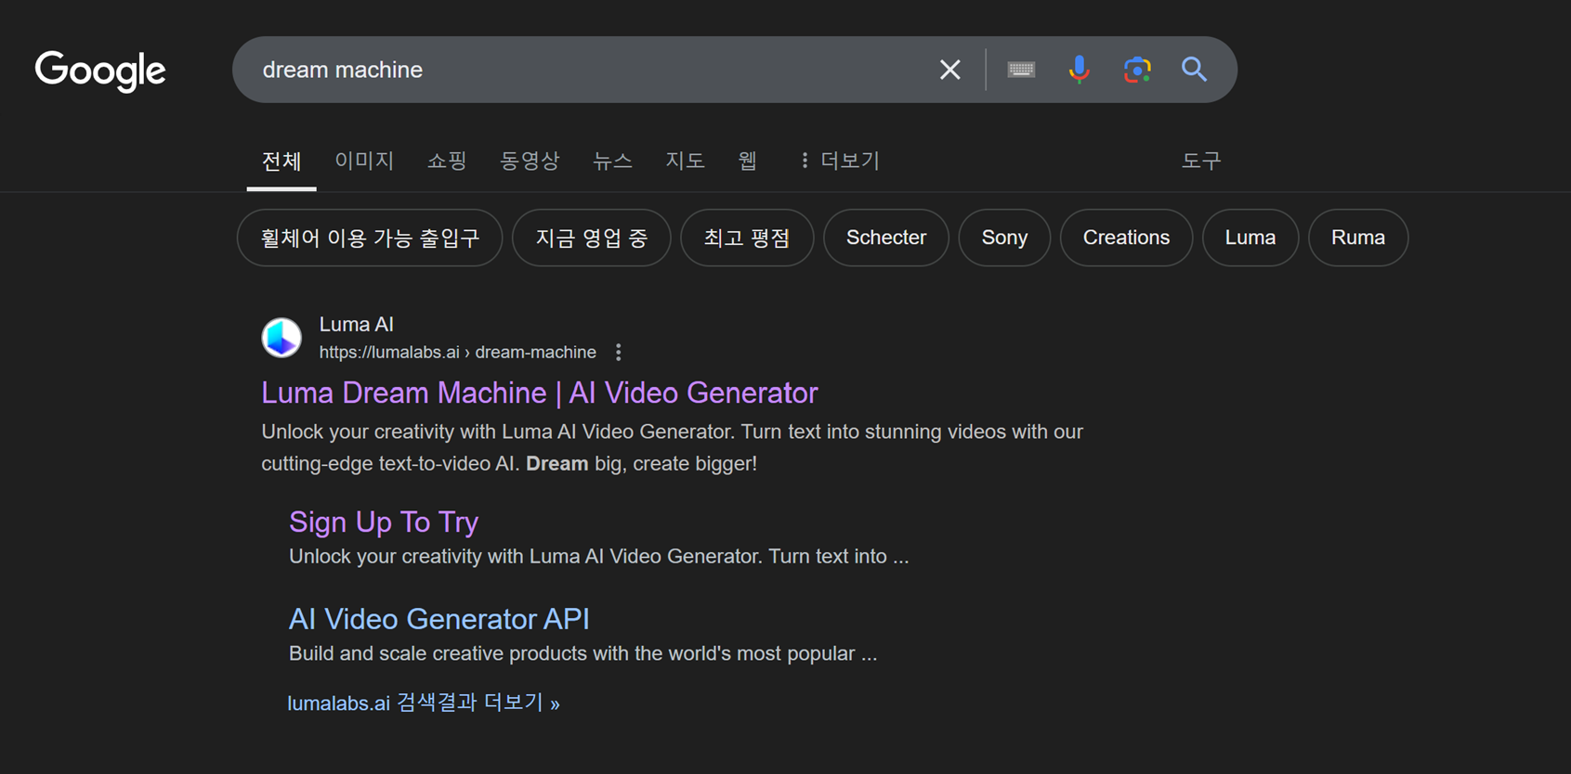The height and width of the screenshot is (774, 1571).
Task: Click the lumalabs.ai dream-machine URL text
Action: 458,353
